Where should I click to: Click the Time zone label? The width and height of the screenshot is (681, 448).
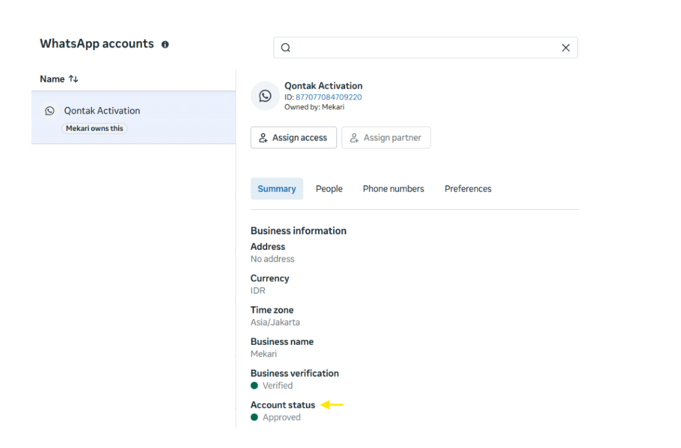(272, 310)
